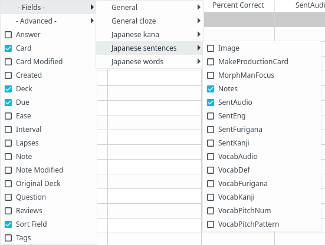Uncheck the Card column
The height and width of the screenshot is (245, 325).
point(8,48)
